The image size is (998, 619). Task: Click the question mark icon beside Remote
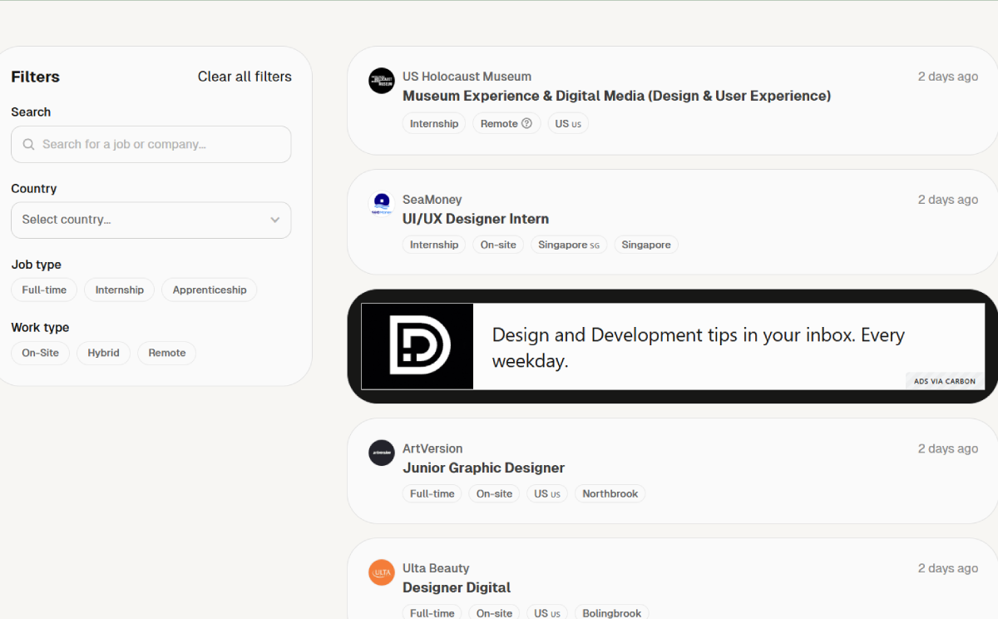pos(526,123)
